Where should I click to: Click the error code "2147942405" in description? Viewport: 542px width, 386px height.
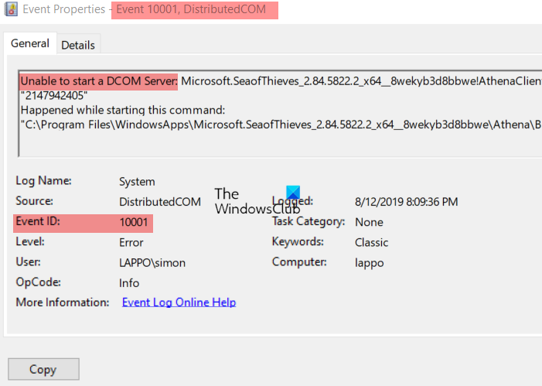(54, 95)
